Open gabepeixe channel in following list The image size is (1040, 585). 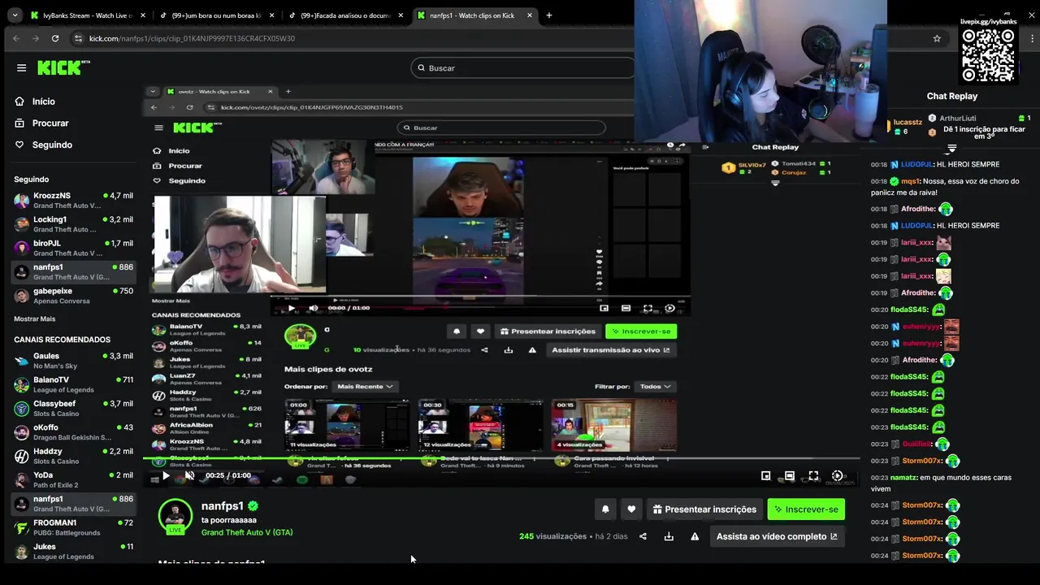(x=73, y=295)
